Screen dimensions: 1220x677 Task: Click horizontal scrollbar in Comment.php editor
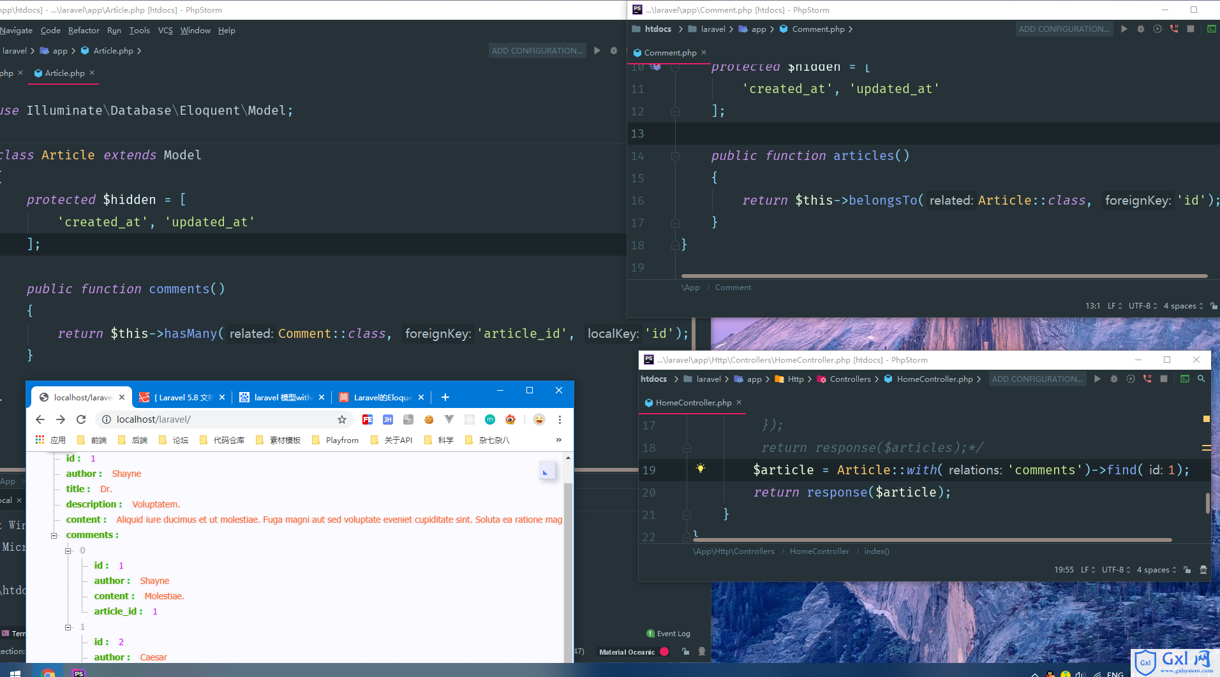pos(944,276)
